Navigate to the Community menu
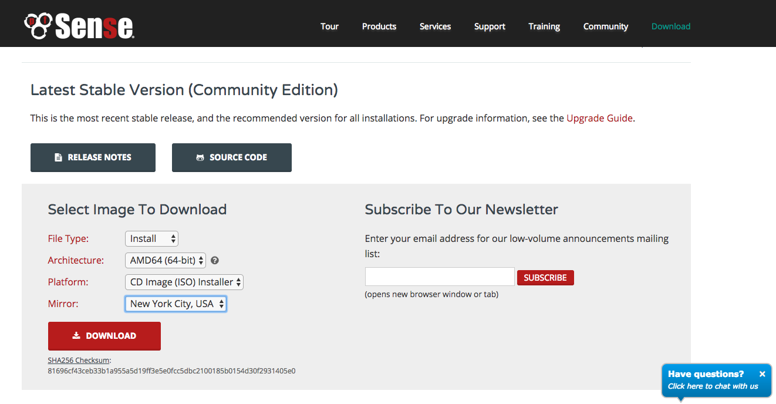Screen dimensions: 776x404 click(605, 26)
